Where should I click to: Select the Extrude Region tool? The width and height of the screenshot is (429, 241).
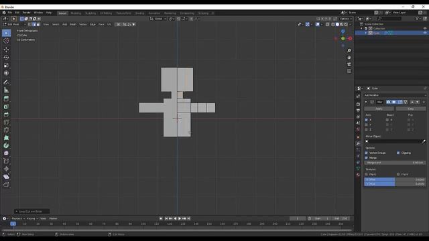click(x=6, y=98)
